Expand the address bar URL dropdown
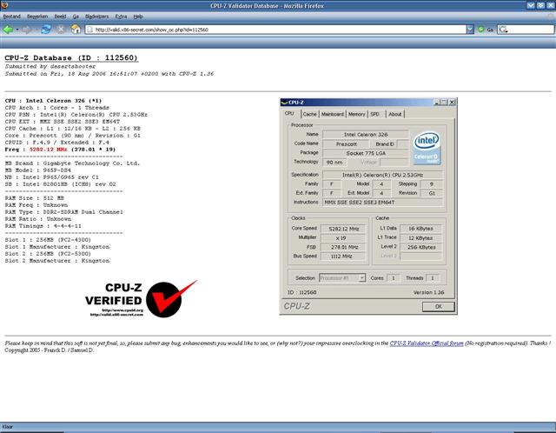This screenshot has height=433, width=556. coord(470,30)
